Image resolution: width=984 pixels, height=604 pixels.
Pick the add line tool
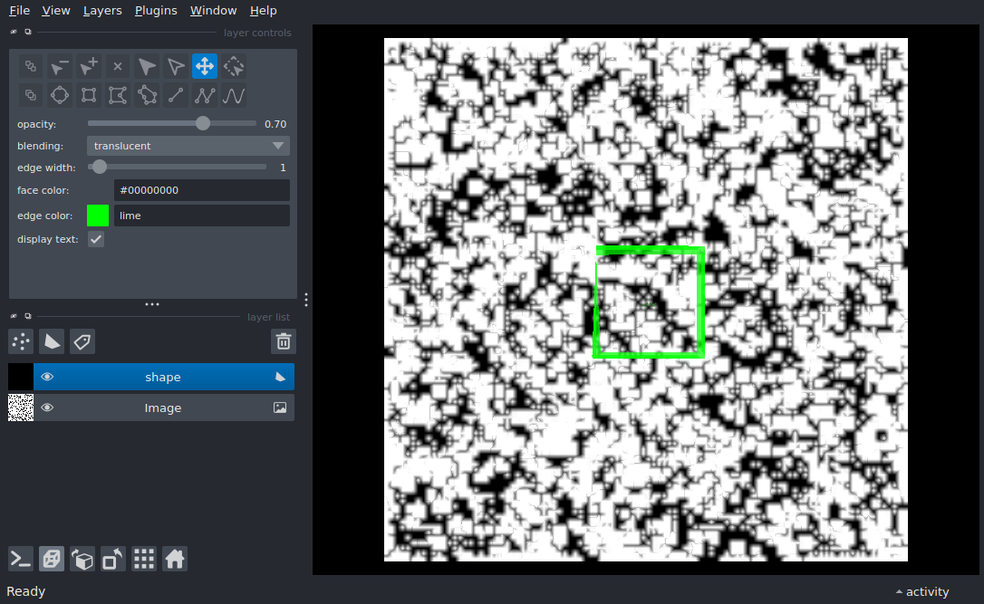coord(176,95)
